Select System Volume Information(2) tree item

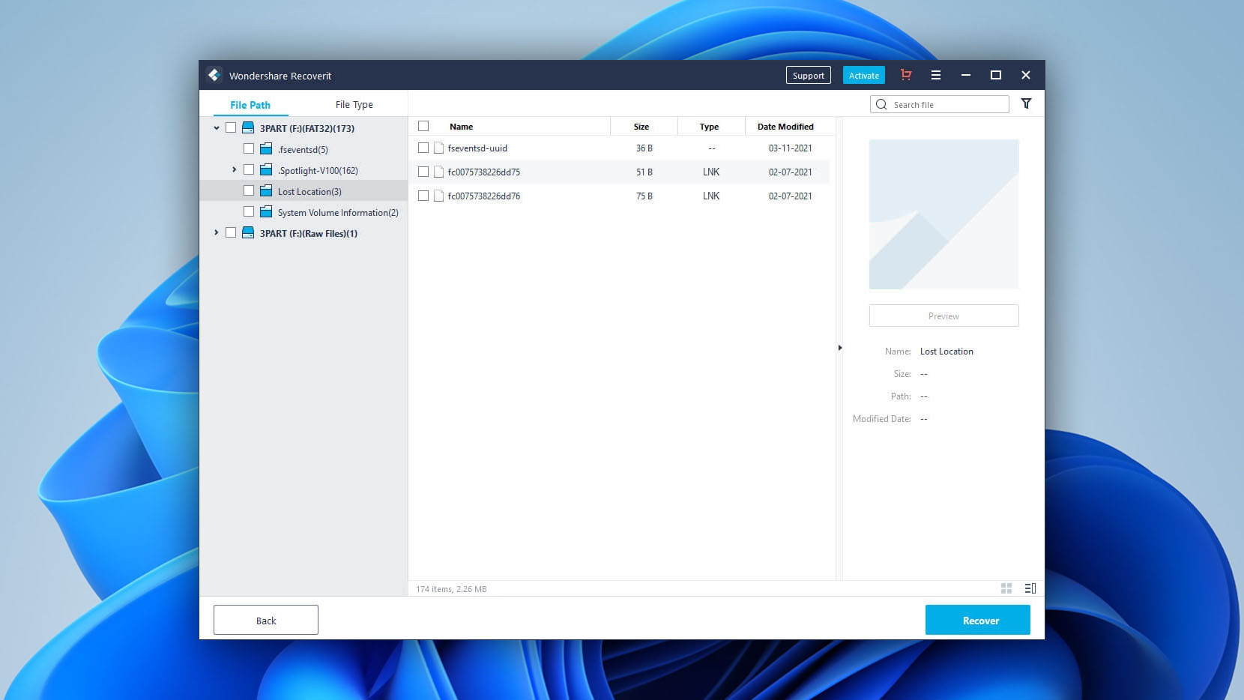[338, 213]
